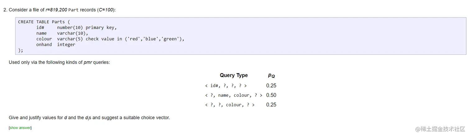Screen dimensions: 470x137
Task: Select the < id#, ?, ?, ? > query row
Action: pyautogui.click(x=226, y=86)
